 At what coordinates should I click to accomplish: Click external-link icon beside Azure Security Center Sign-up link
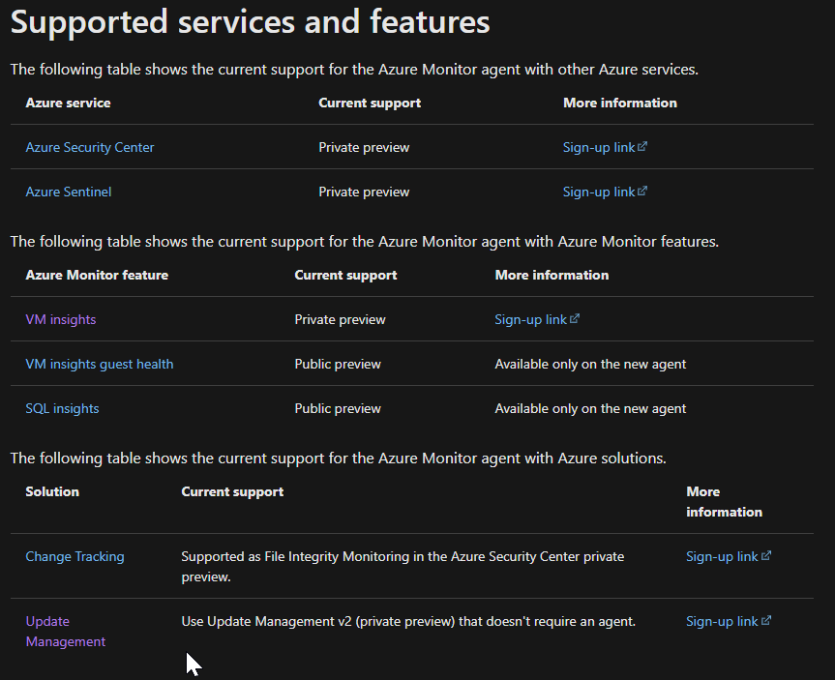[x=643, y=146]
